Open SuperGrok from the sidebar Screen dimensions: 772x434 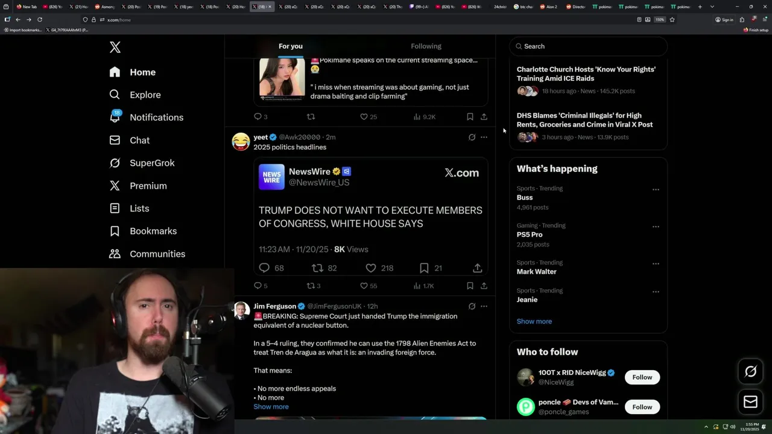142,163
